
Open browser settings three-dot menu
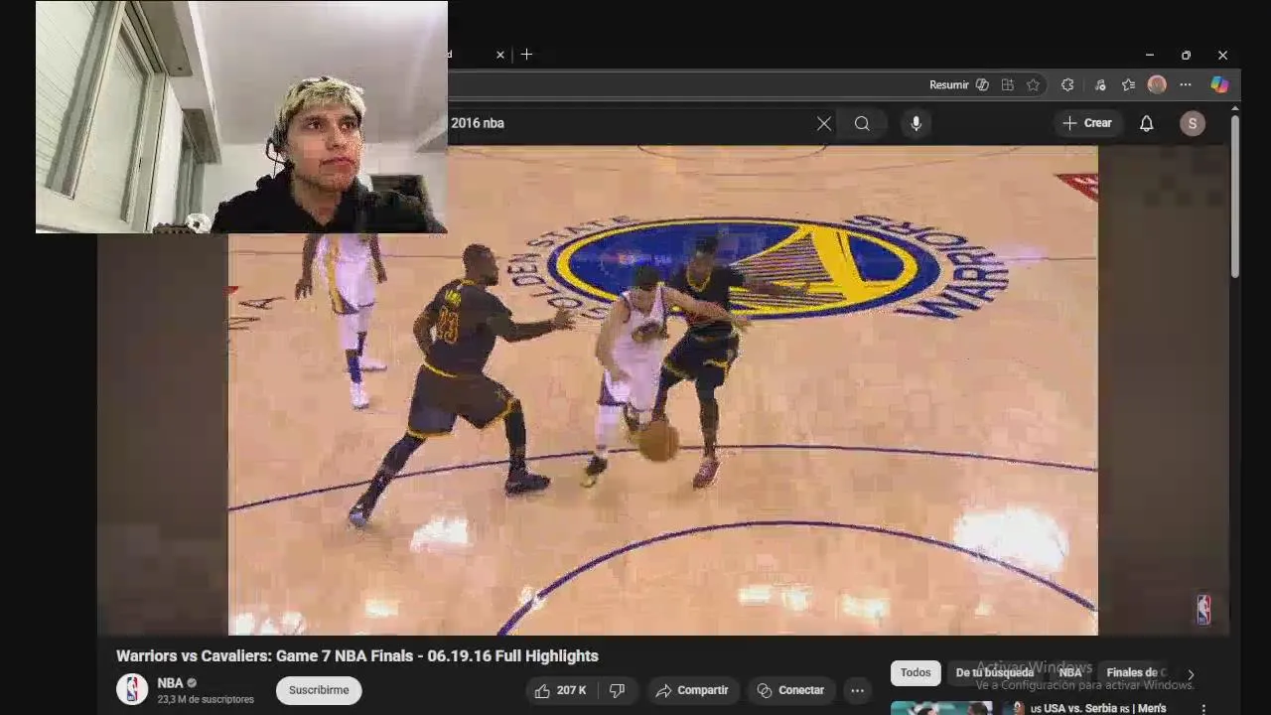click(1185, 85)
